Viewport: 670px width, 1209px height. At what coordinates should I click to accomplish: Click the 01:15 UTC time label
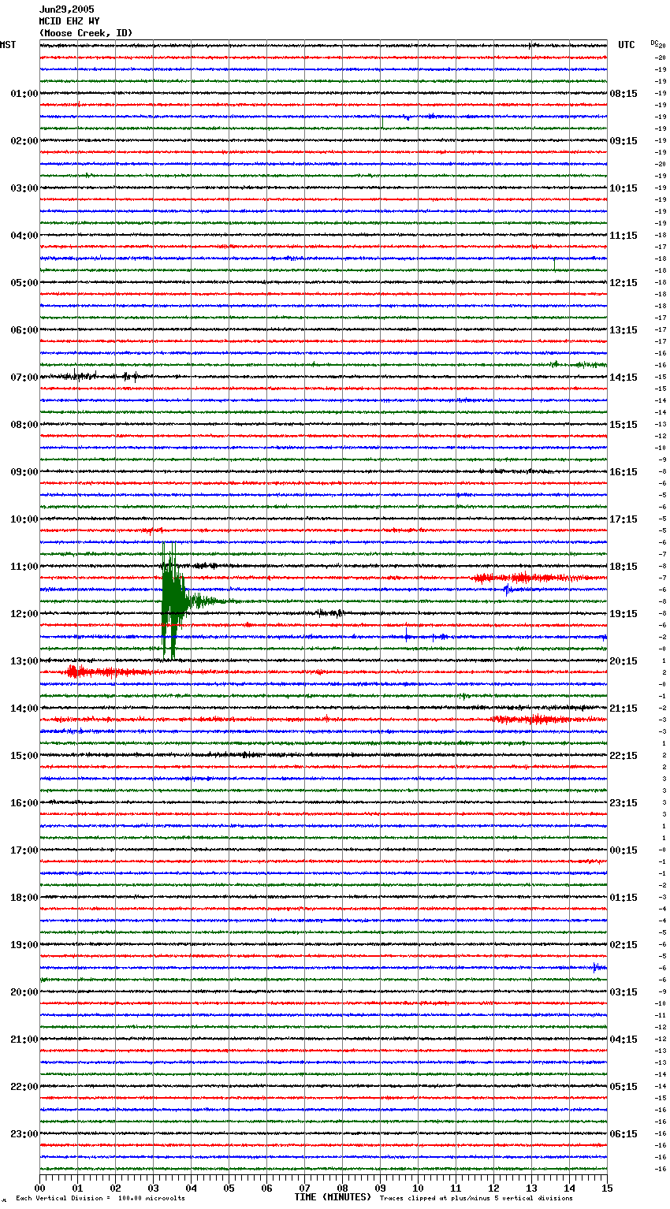click(x=623, y=898)
